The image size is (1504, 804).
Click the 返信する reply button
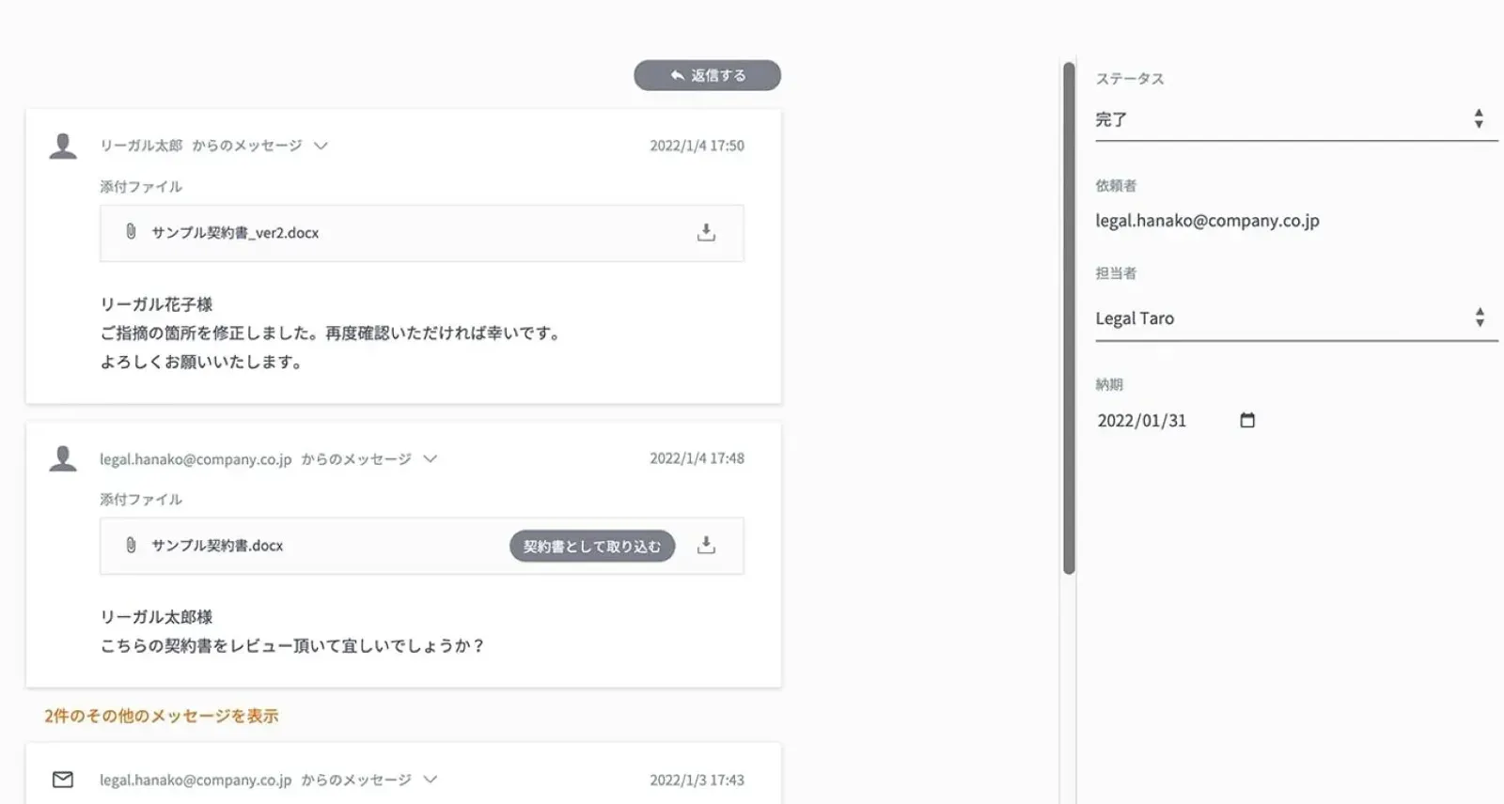point(707,75)
